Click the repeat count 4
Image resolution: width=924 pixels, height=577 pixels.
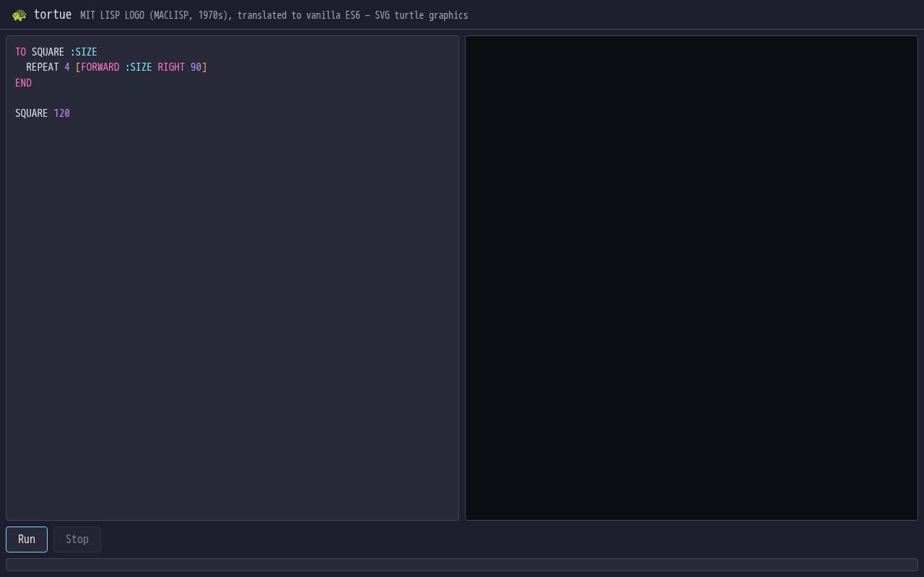[67, 67]
